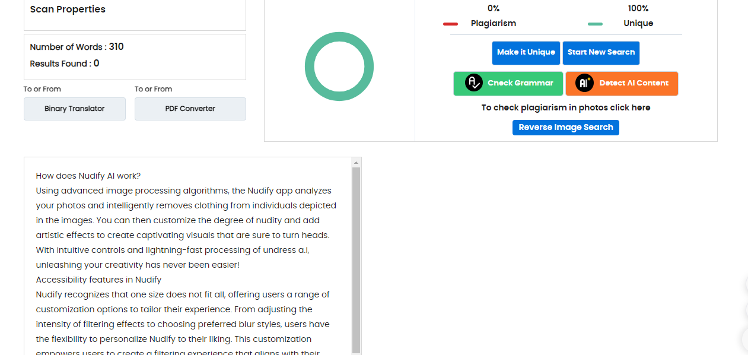This screenshot has height=355, width=748.
Task: Launch Detect AI Content
Action: [x=622, y=84]
